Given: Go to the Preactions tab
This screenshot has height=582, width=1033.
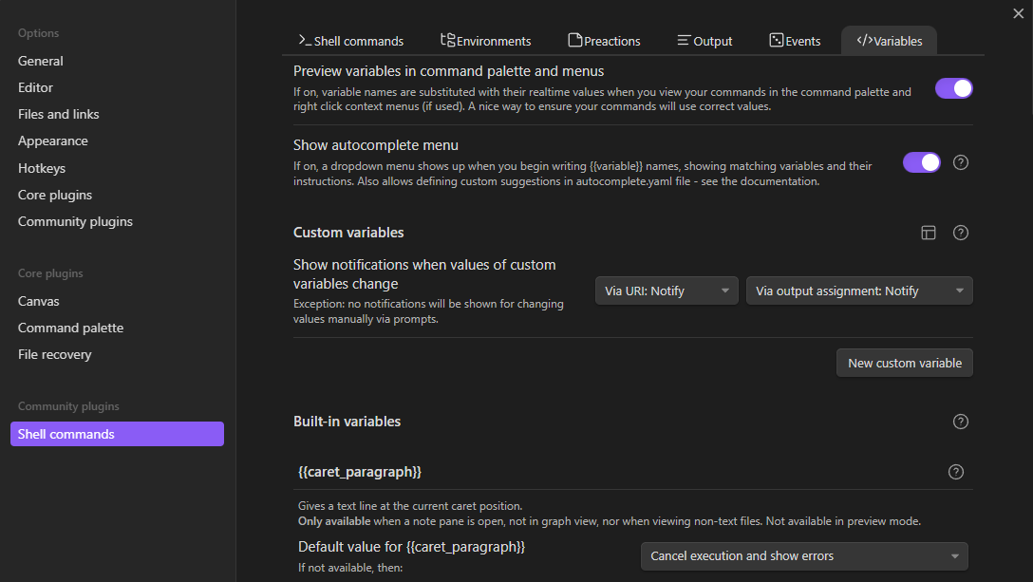Looking at the screenshot, I should (604, 41).
